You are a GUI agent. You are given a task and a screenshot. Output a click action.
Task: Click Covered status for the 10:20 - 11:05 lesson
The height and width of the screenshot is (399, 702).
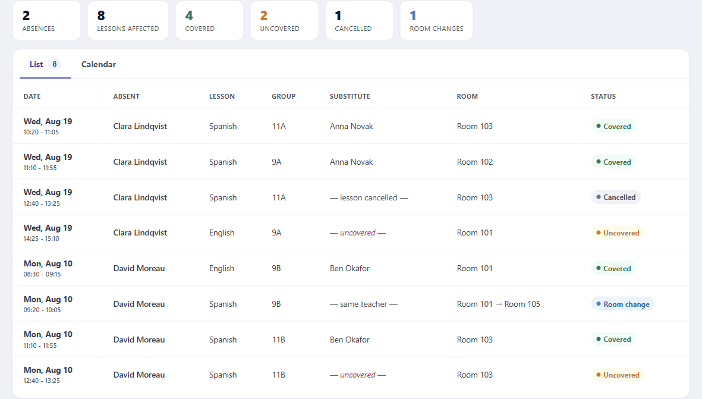click(x=613, y=126)
